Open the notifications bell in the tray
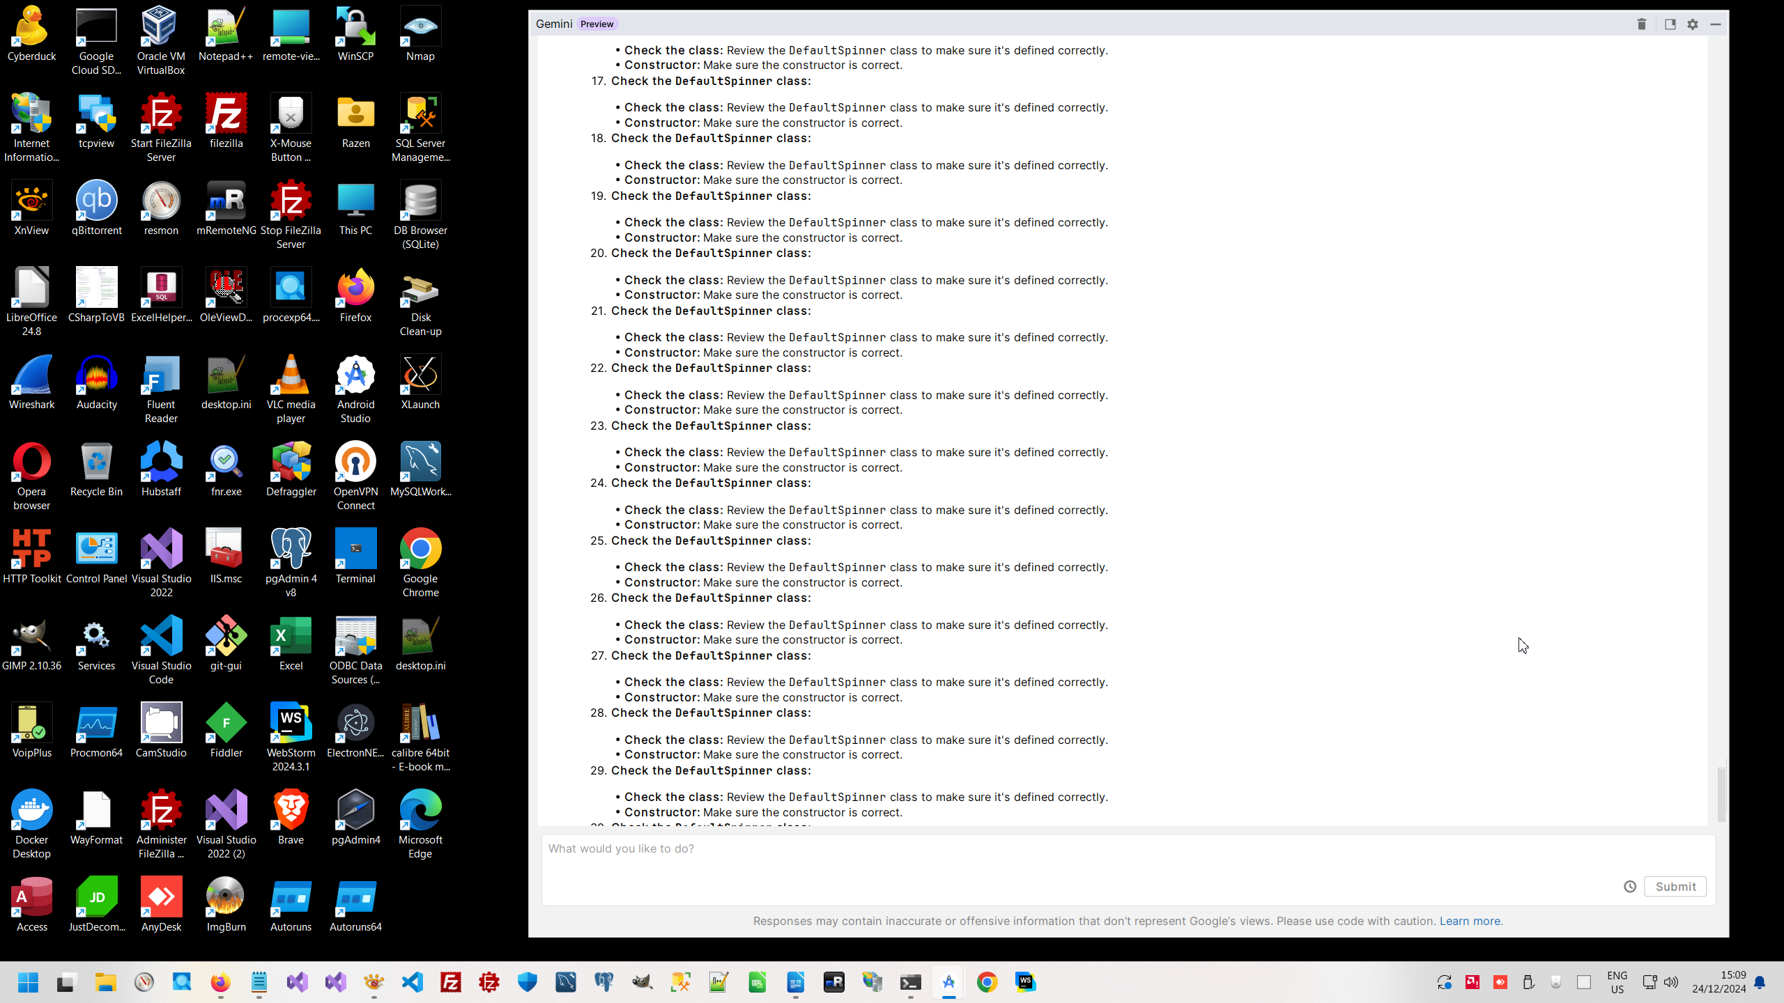 [1760, 982]
